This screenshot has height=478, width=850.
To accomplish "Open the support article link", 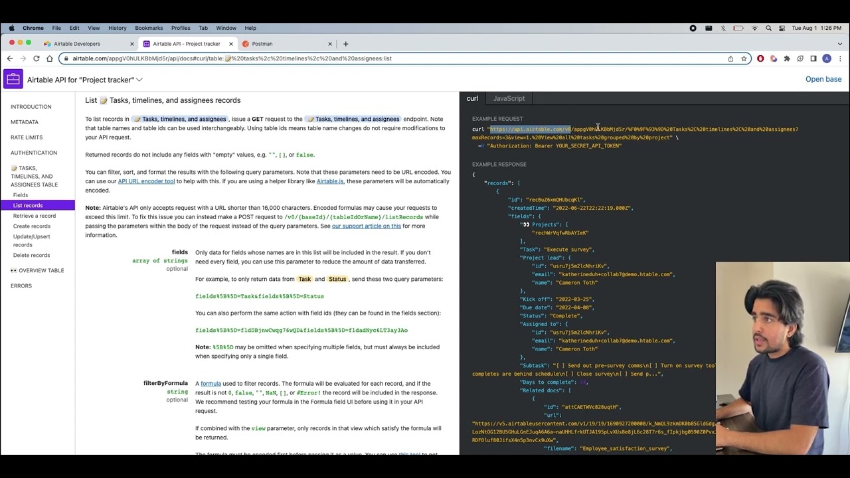I will coord(367,226).
